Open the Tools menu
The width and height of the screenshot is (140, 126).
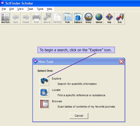point(40,9)
